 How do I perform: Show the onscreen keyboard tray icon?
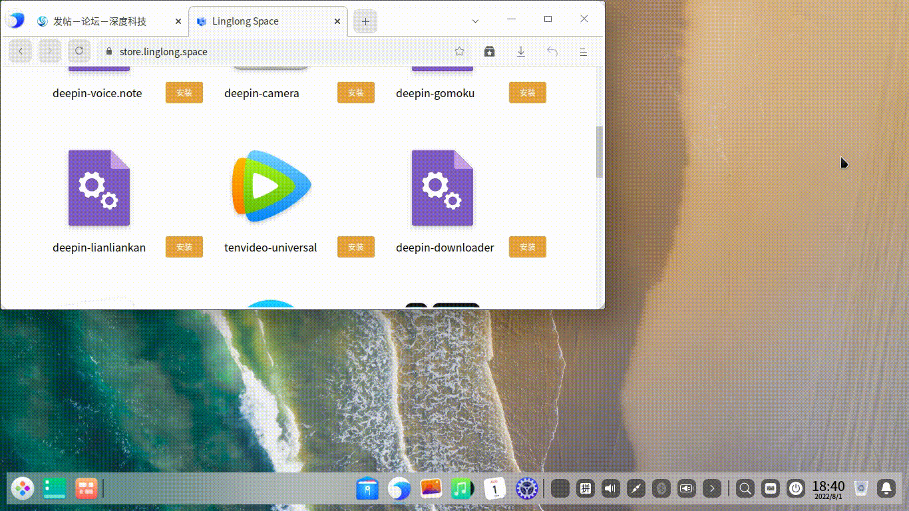771,489
